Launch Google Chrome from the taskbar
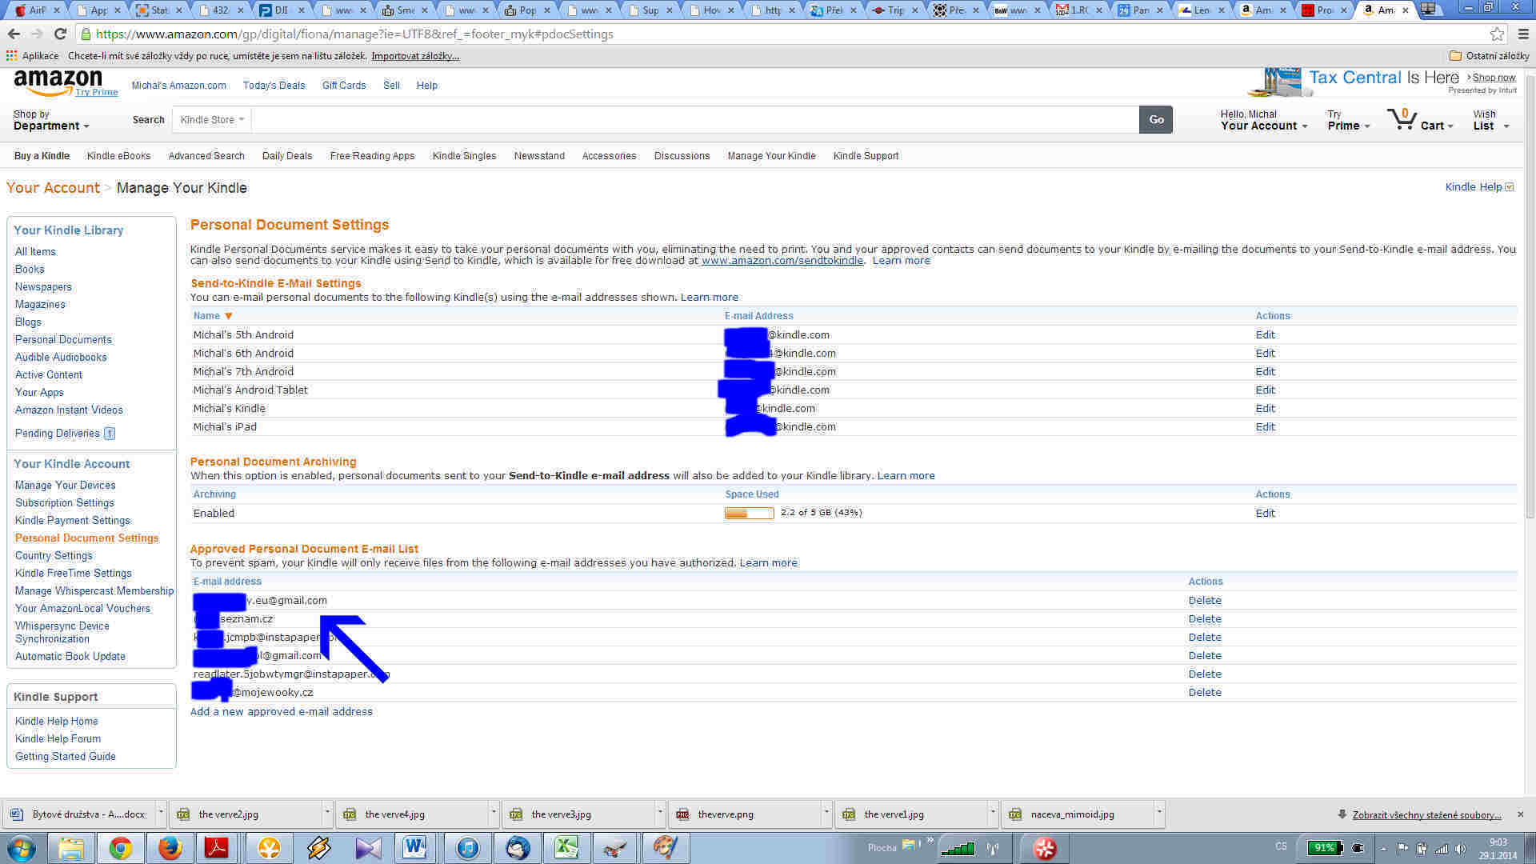 point(121,848)
